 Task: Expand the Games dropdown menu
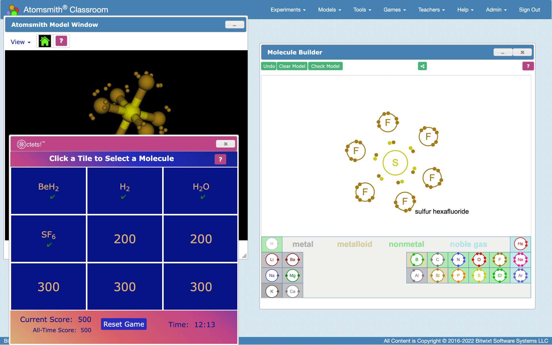pos(395,10)
